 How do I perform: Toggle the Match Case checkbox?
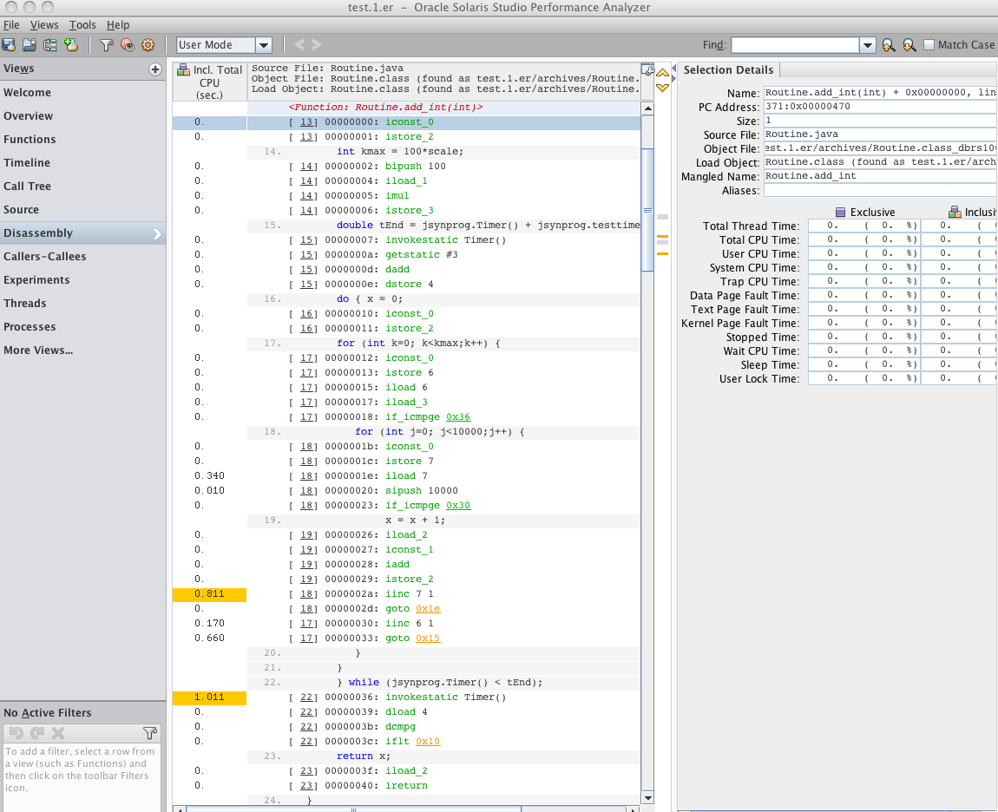[929, 44]
